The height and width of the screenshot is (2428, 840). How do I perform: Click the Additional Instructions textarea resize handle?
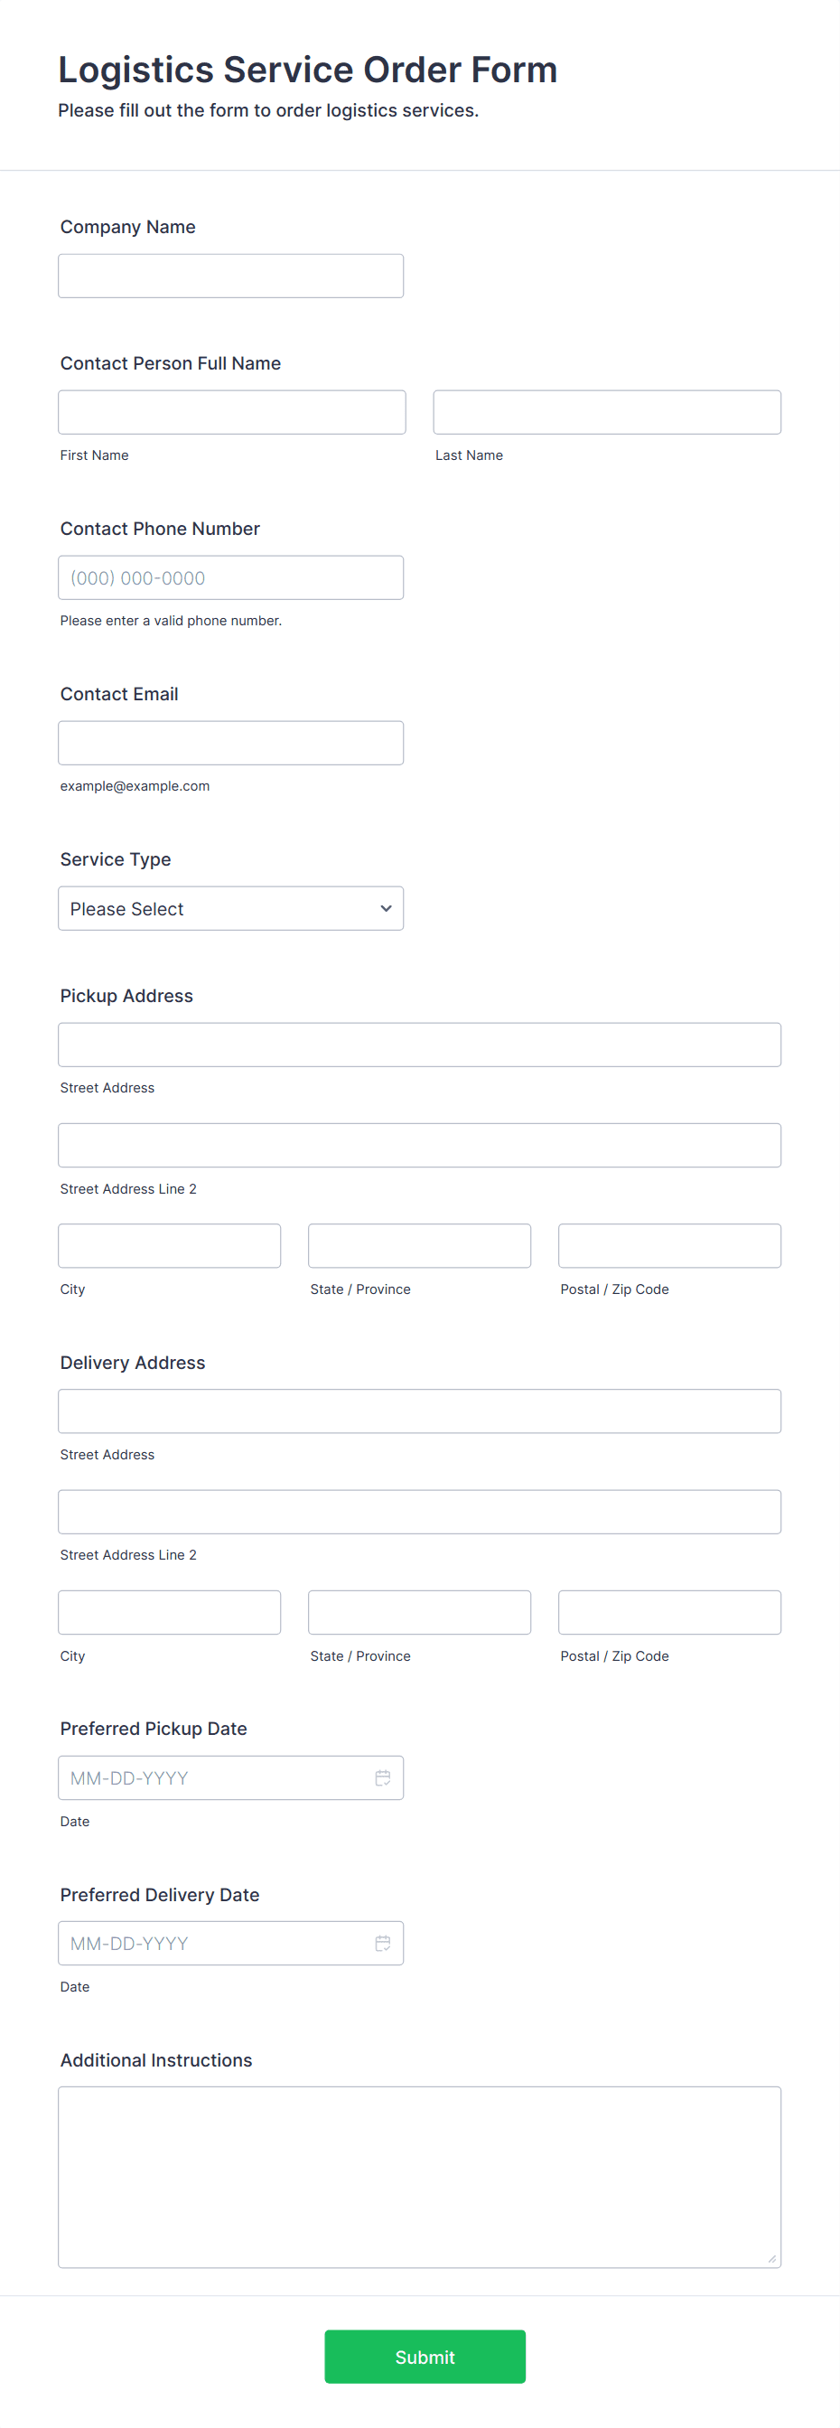[771, 2258]
